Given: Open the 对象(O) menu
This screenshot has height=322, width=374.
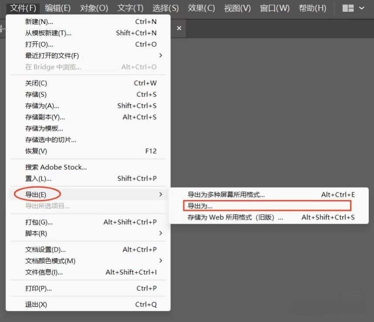Looking at the screenshot, I should 94,8.
